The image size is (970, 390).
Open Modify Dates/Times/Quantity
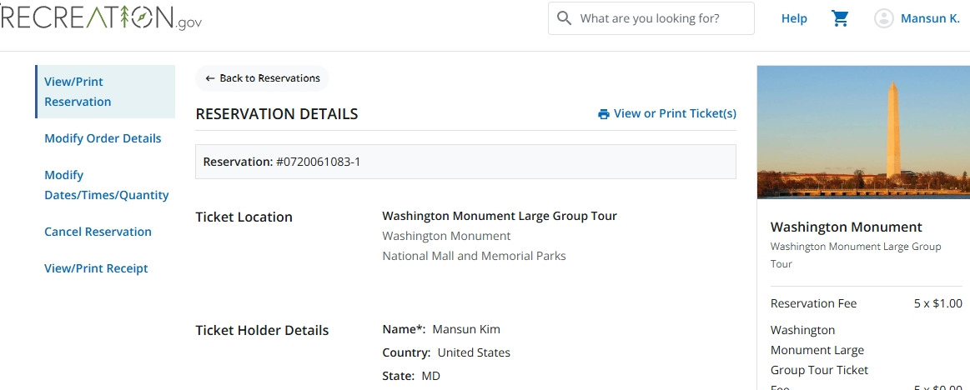point(106,185)
